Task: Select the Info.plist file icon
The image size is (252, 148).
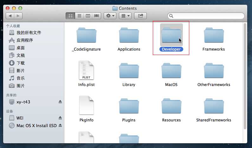Action: coord(86,70)
